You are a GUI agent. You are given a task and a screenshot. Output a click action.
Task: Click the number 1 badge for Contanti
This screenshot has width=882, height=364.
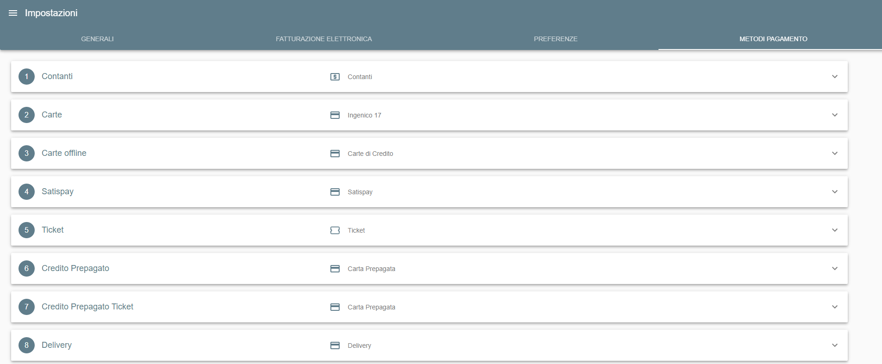(x=26, y=76)
